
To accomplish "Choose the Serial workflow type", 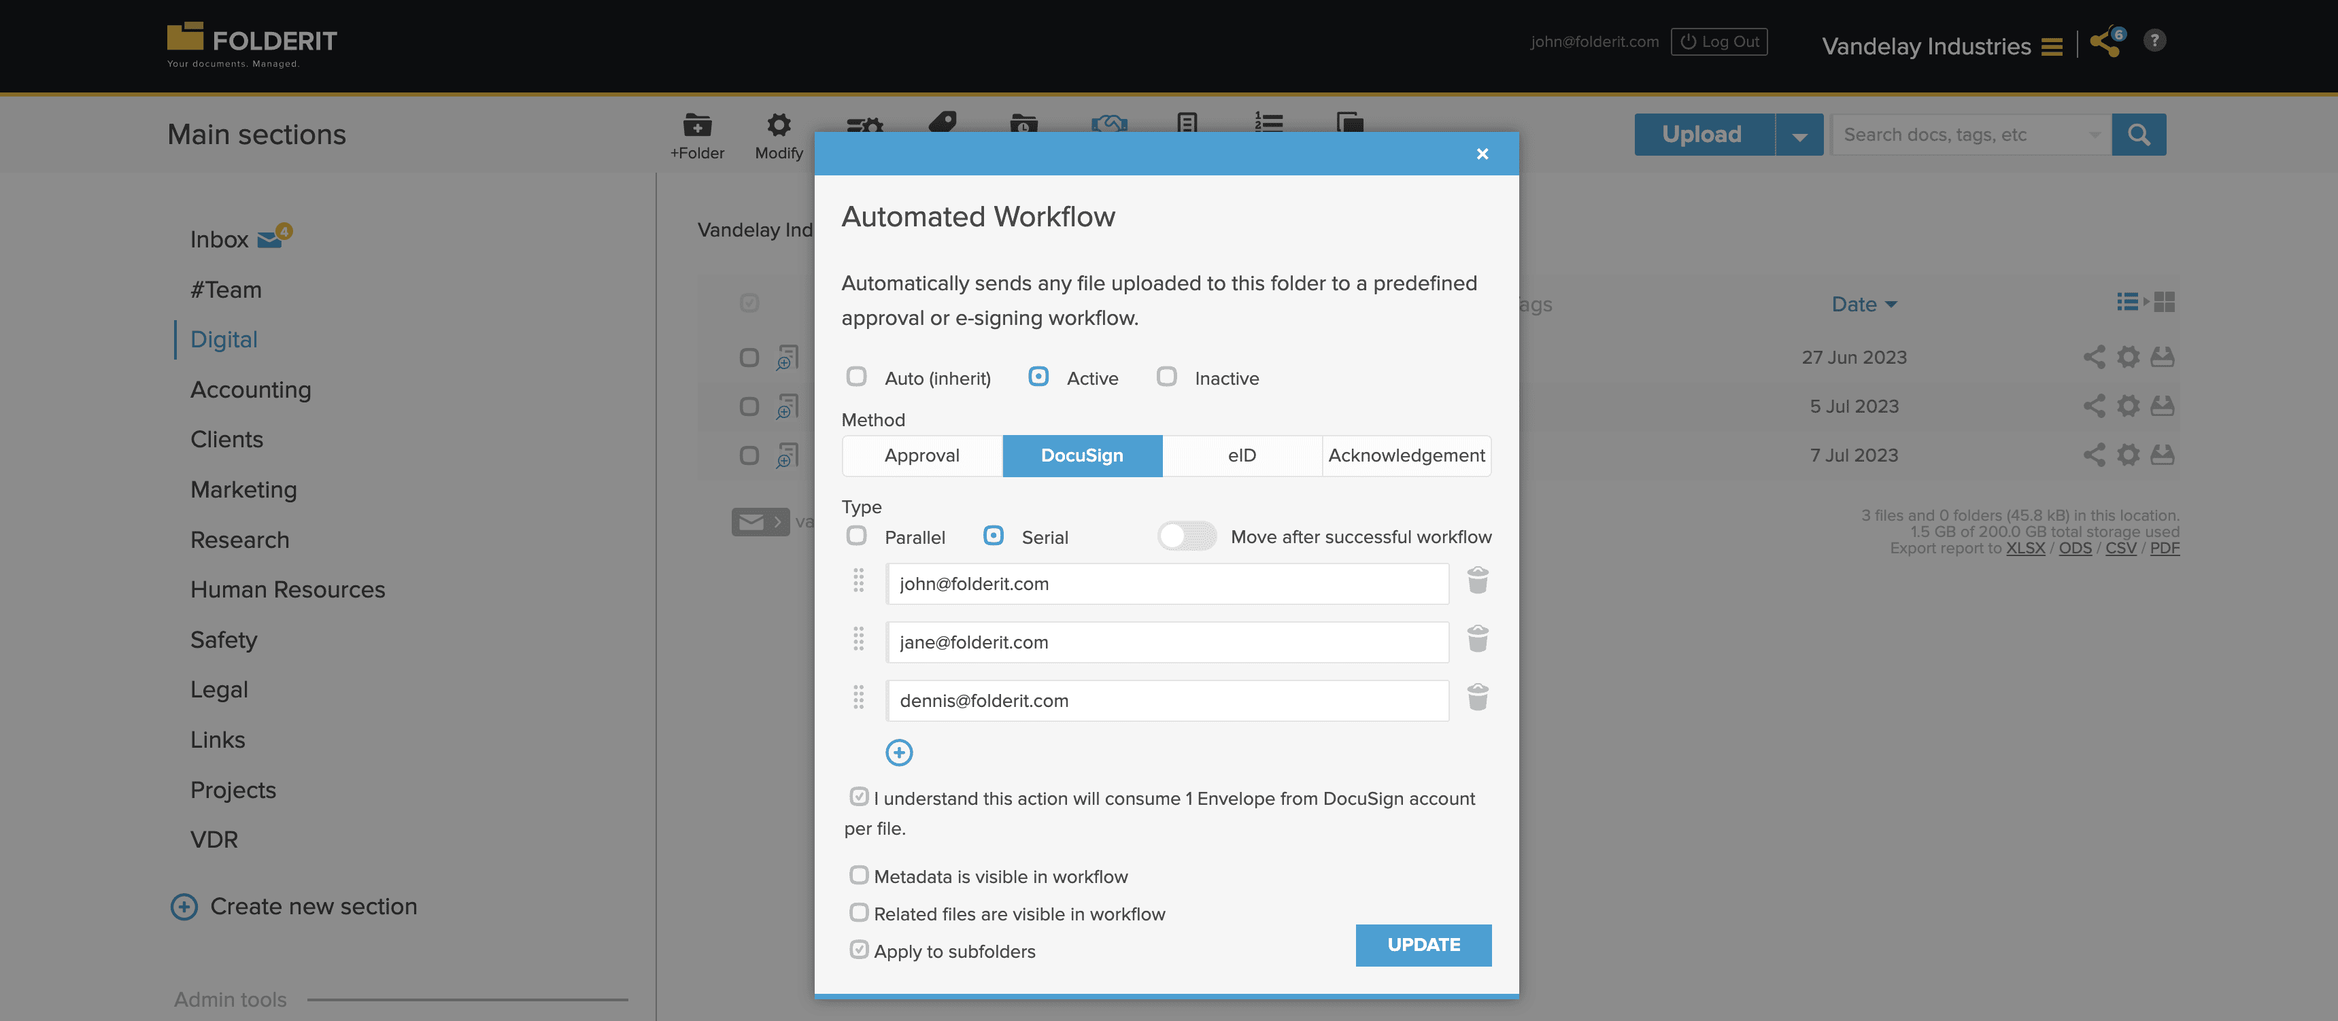I will pyautogui.click(x=994, y=536).
